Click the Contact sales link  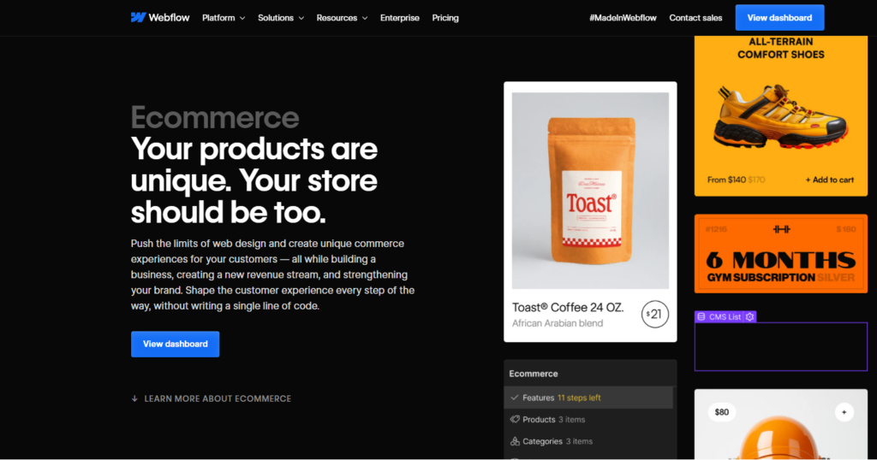pos(695,18)
